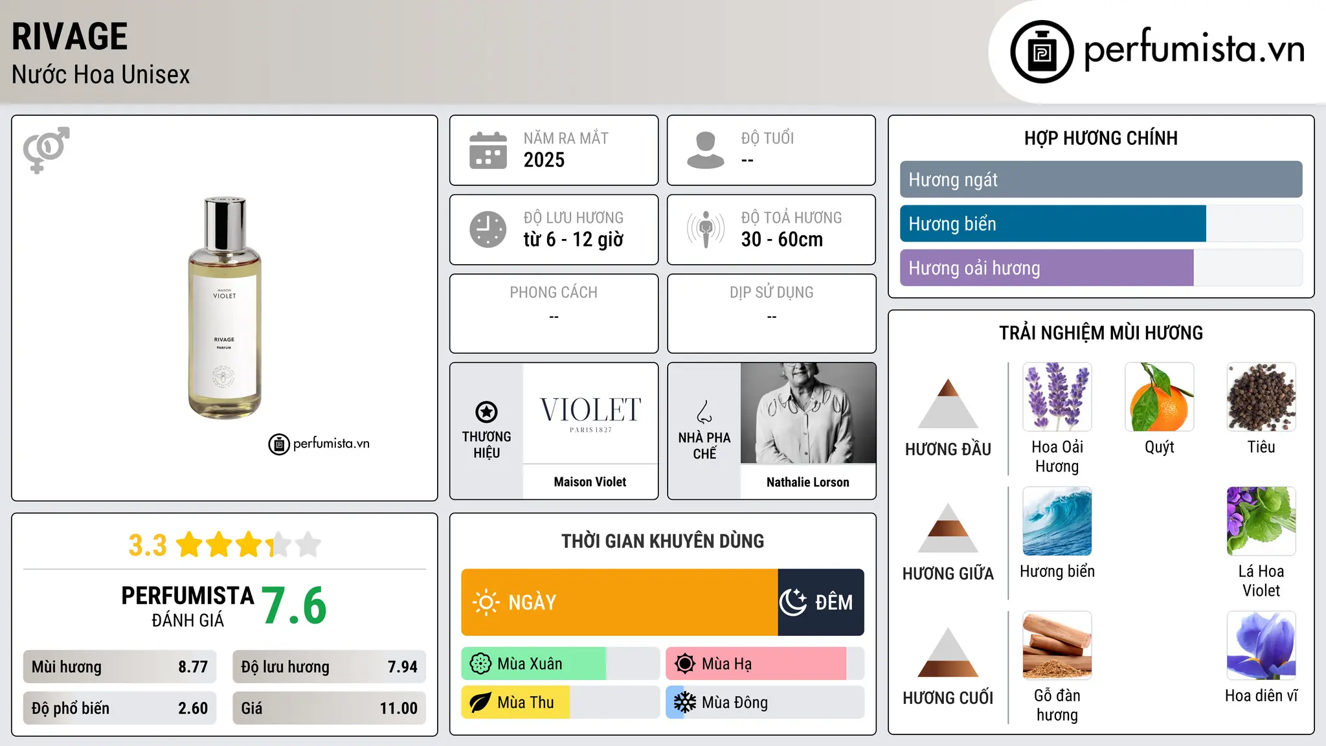1326x746 pixels.
Task: Select the Gỗ đàn hương sandalwood image
Action: [x=1057, y=646]
